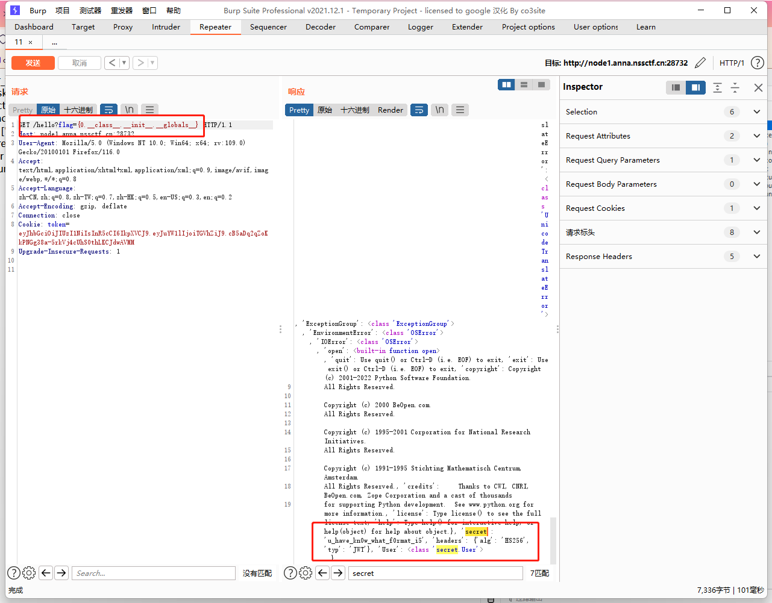Dock Inspector panel layout right icon

click(695, 87)
